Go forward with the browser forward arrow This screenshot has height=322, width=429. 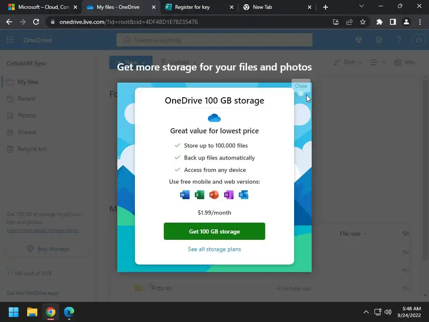click(x=23, y=22)
